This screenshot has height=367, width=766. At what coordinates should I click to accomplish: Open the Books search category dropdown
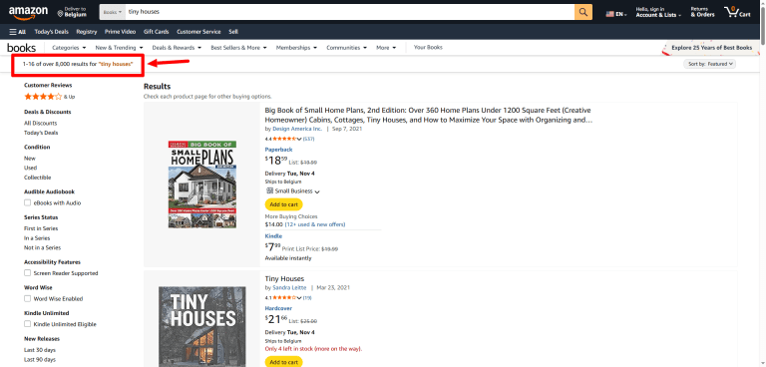[112, 12]
